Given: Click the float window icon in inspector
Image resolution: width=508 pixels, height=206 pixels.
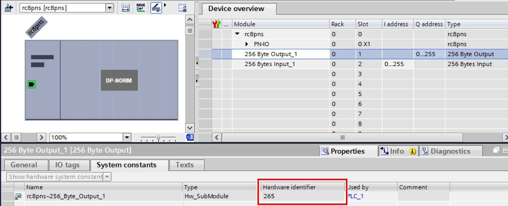Looking at the screenshot, I should pos(496,150).
